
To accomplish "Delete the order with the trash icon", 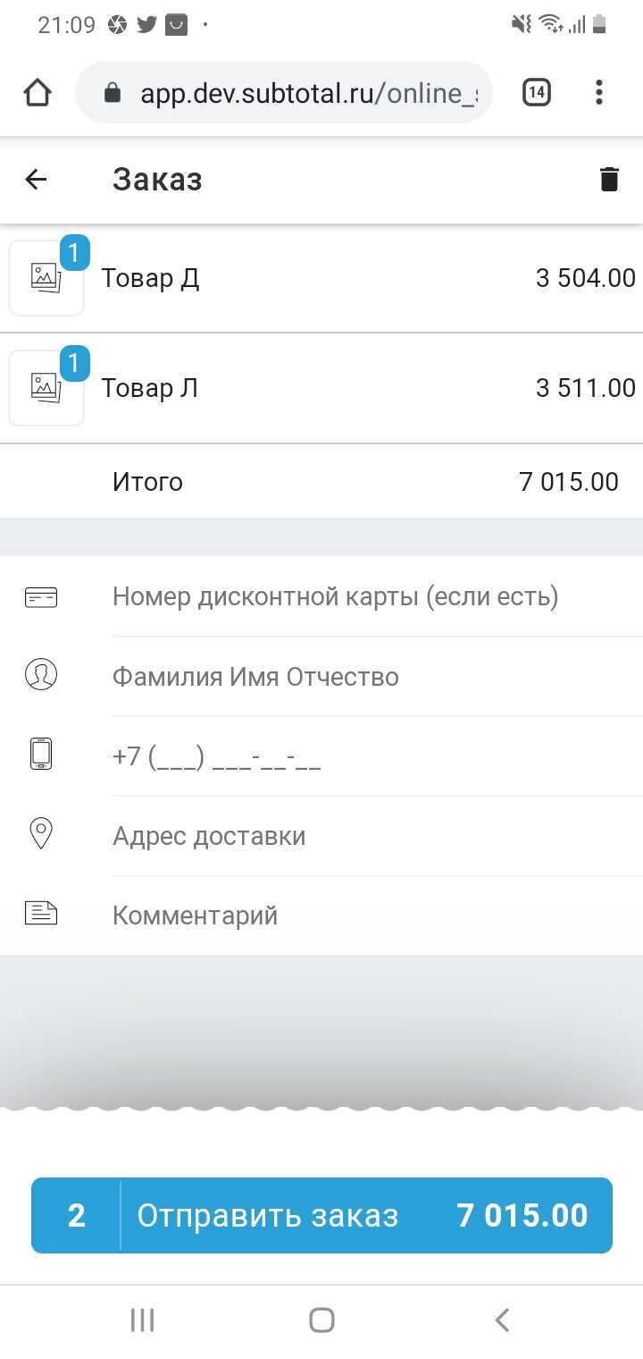I will (609, 180).
